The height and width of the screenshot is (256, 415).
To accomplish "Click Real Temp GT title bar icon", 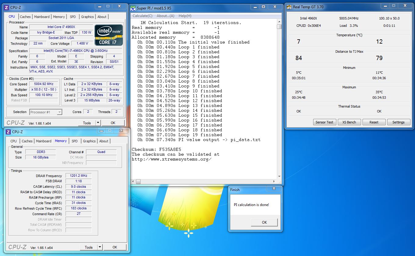I will (289, 7).
